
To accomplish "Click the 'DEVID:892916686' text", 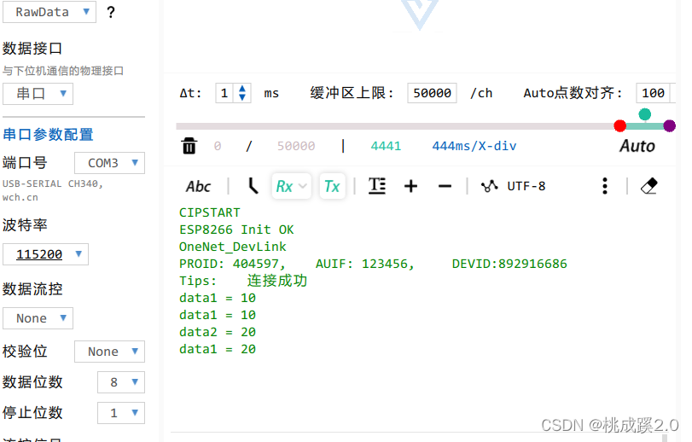I will (509, 264).
